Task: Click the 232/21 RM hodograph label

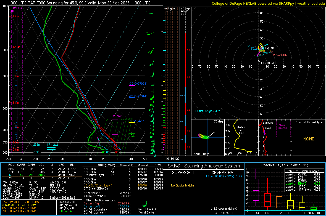Action: [x=280, y=55]
